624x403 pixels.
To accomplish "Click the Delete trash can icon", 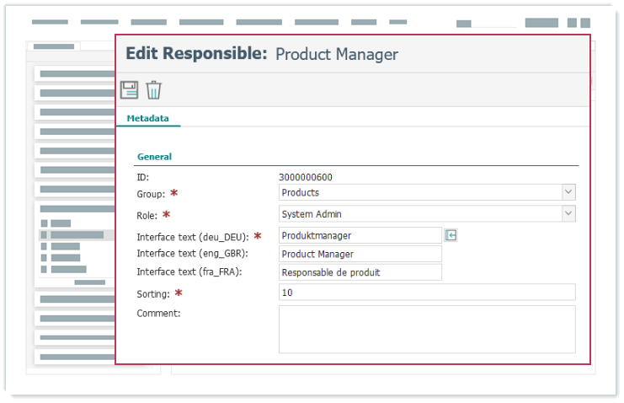I will [153, 90].
